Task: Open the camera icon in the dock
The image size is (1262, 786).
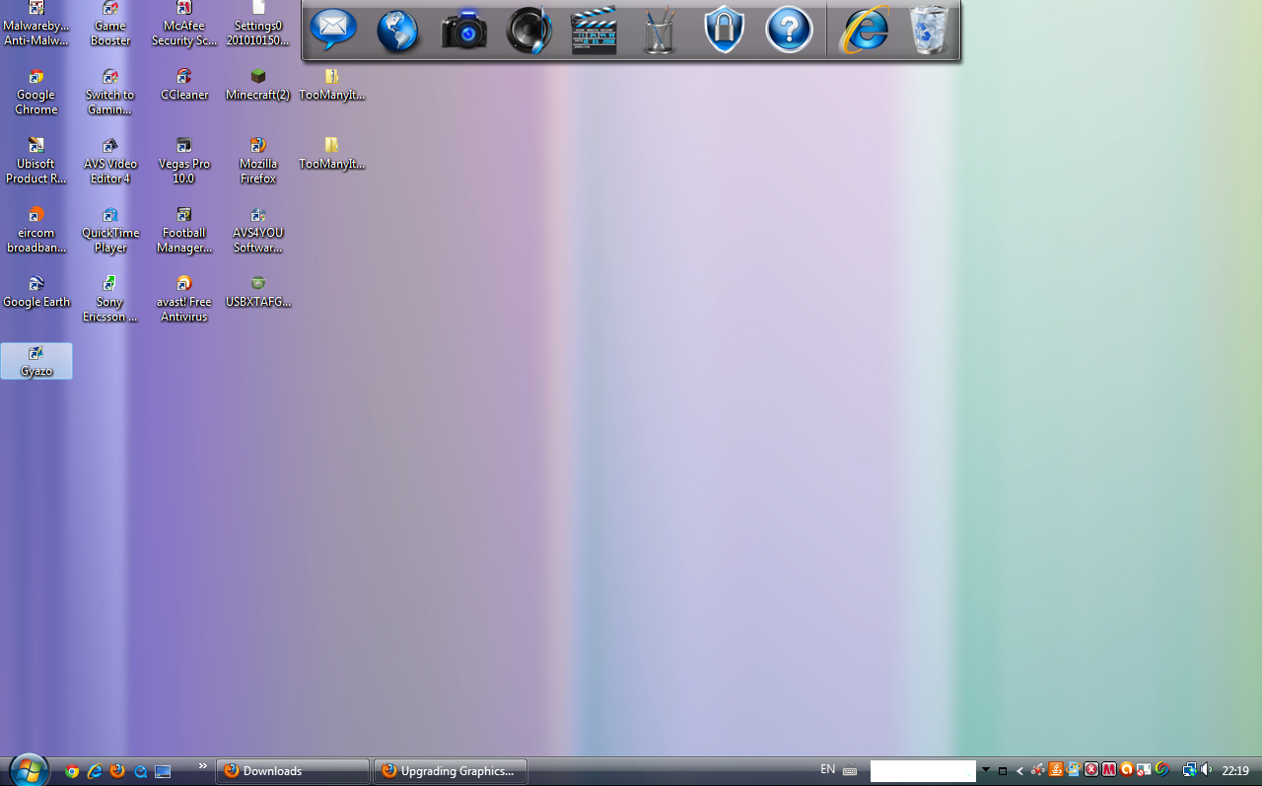Action: pyautogui.click(x=463, y=30)
